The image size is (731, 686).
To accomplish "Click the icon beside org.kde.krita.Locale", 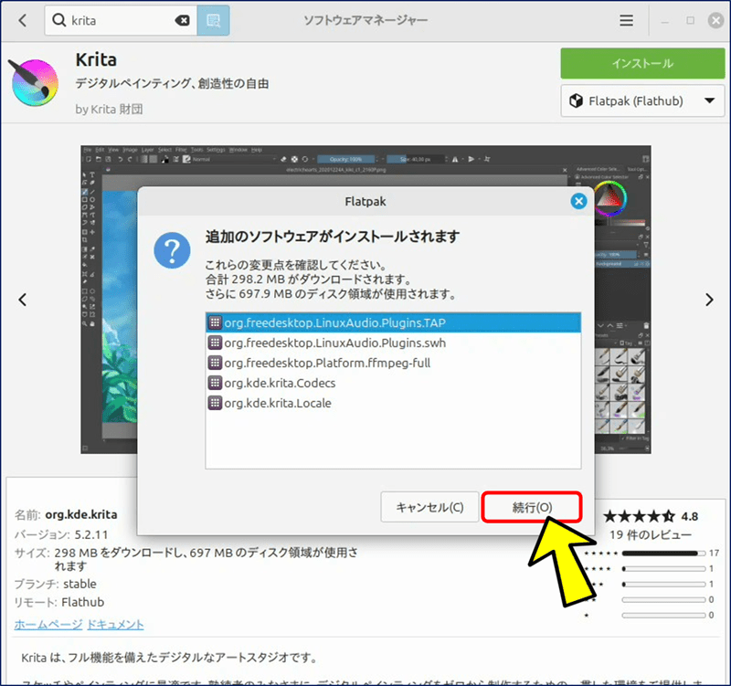I will coord(215,403).
